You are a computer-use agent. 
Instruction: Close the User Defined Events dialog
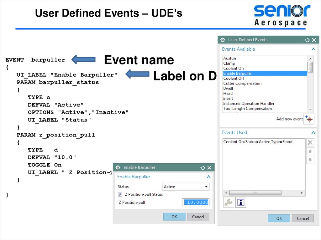pyautogui.click(x=314, y=40)
